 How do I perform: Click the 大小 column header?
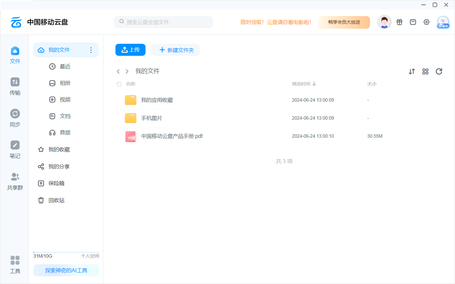[372, 84]
